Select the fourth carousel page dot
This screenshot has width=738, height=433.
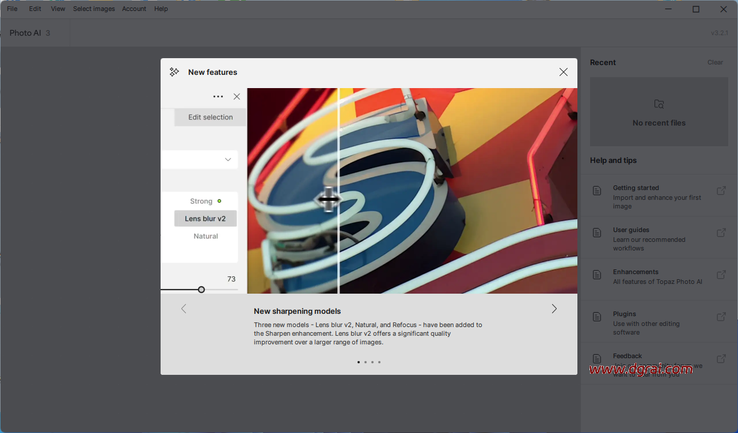coord(379,362)
